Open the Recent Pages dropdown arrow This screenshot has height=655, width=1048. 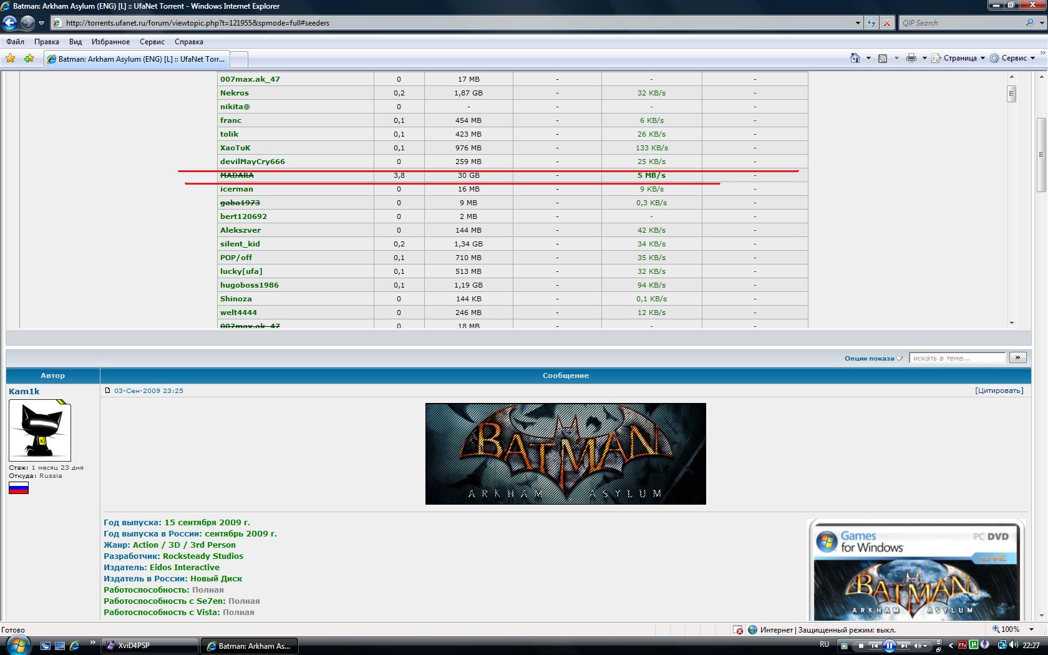click(41, 23)
